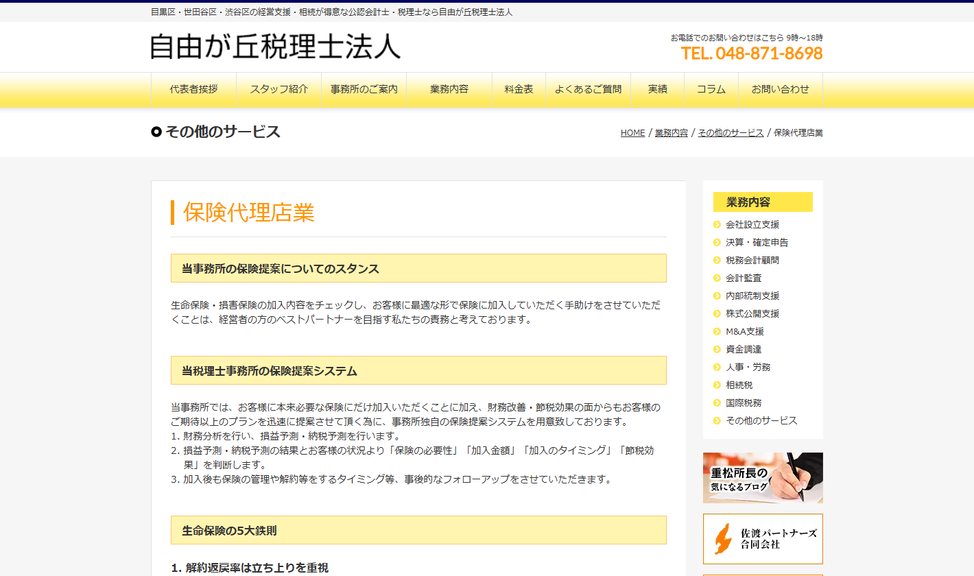This screenshot has width=974, height=576.
Task: Open the コラム menu item
Action: (711, 89)
